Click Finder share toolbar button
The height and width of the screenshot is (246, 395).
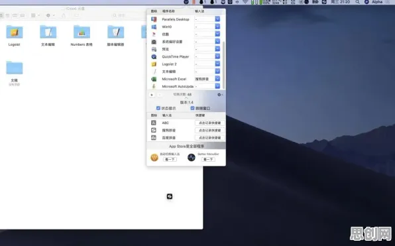click(x=64, y=15)
